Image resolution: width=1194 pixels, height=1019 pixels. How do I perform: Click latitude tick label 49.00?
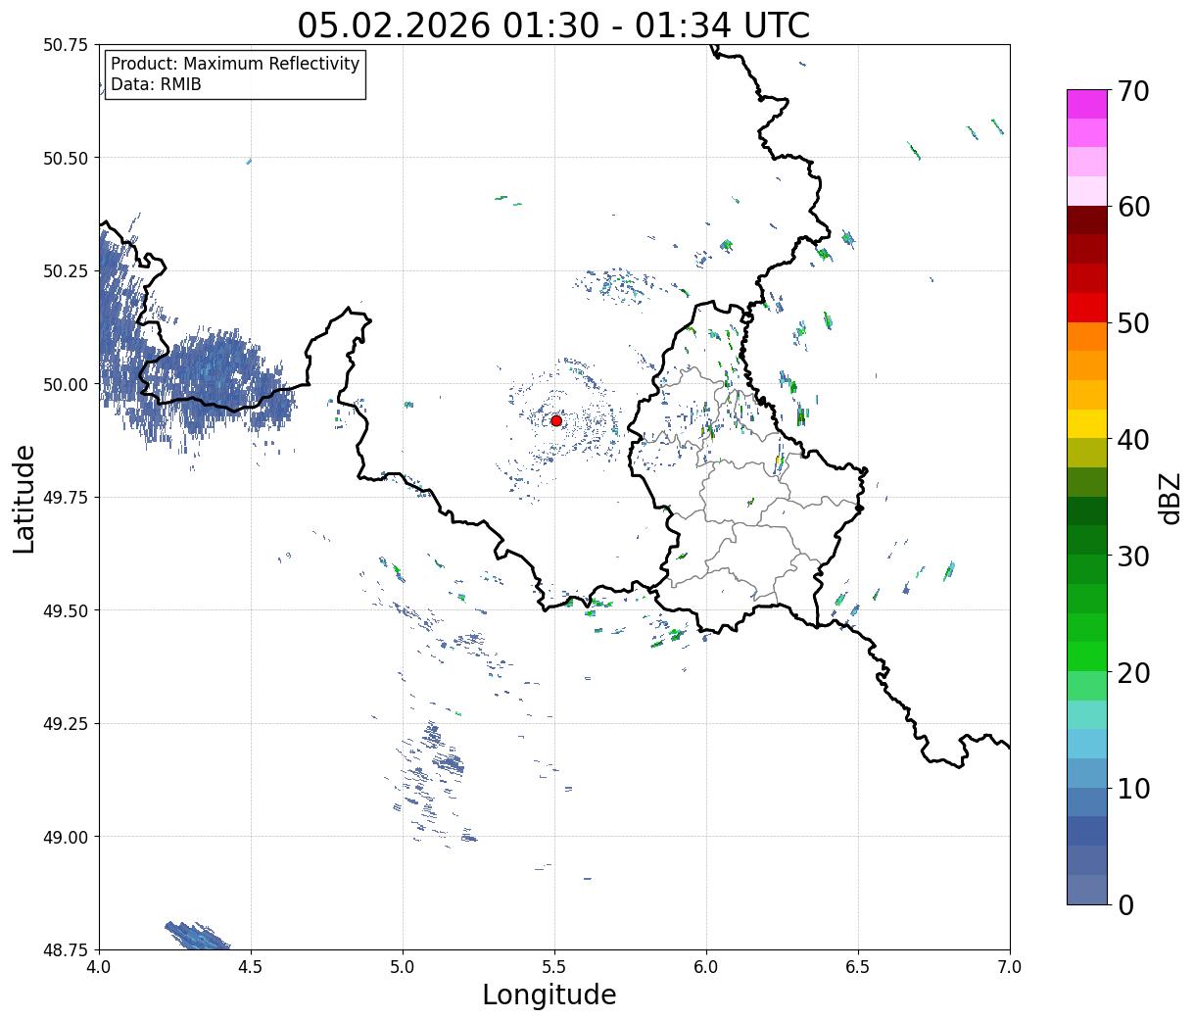(x=66, y=837)
